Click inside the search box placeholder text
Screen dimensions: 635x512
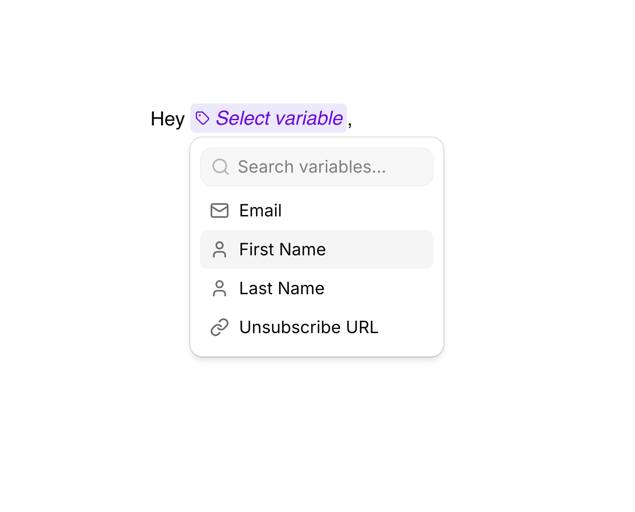311,167
